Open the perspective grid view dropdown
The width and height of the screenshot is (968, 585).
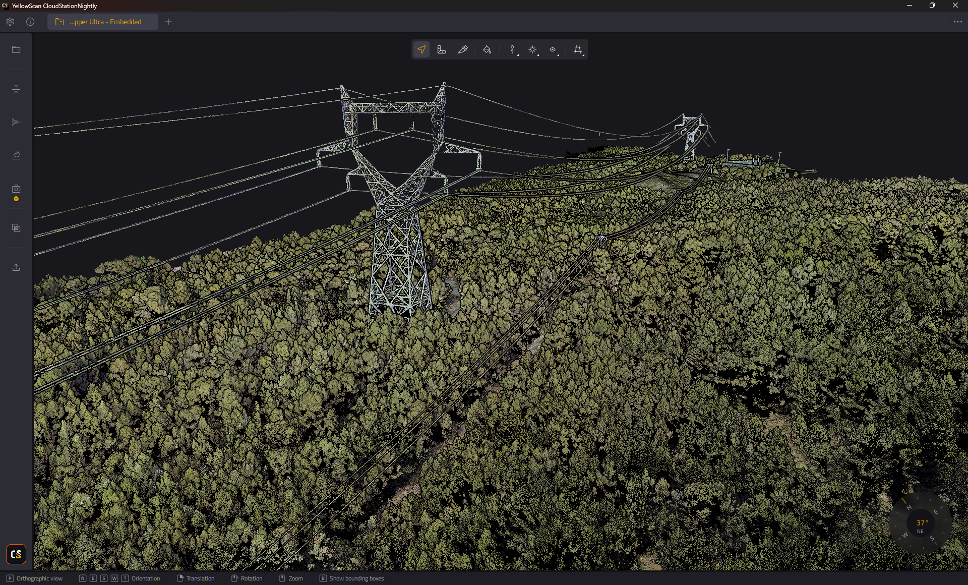(x=578, y=49)
